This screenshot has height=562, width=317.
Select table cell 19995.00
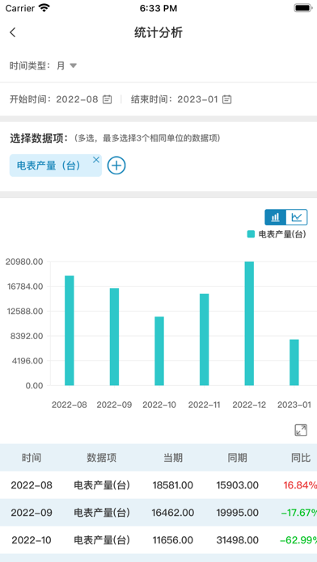(x=237, y=513)
